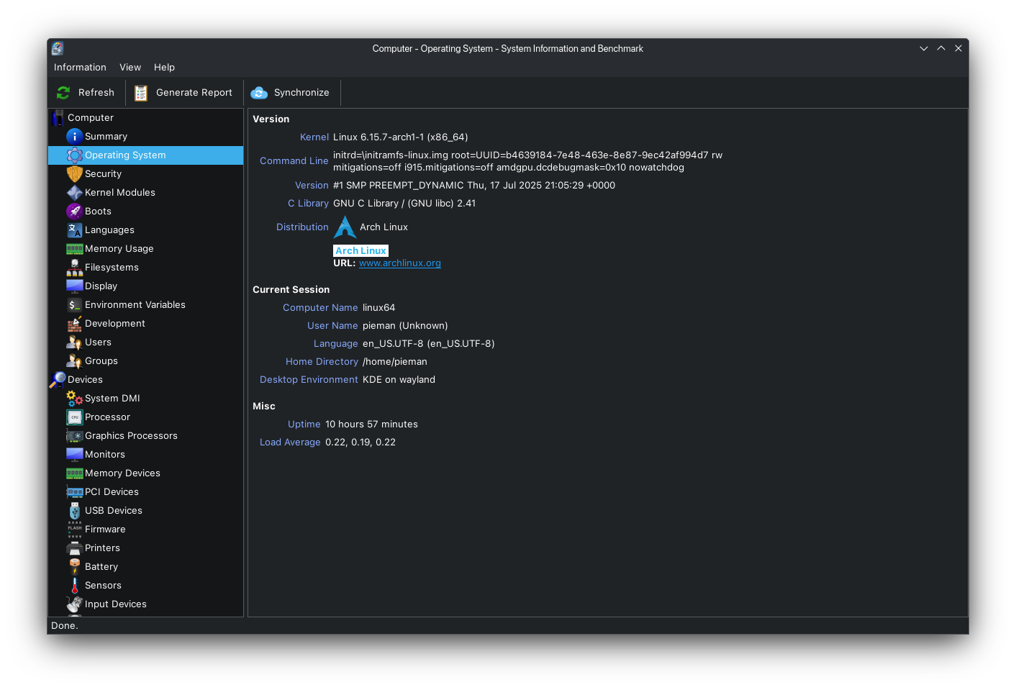Open the Languages icon
1016x690 pixels.
pos(74,230)
